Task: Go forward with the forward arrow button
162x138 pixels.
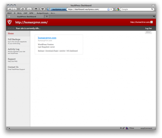Action: [x=14, y=9]
